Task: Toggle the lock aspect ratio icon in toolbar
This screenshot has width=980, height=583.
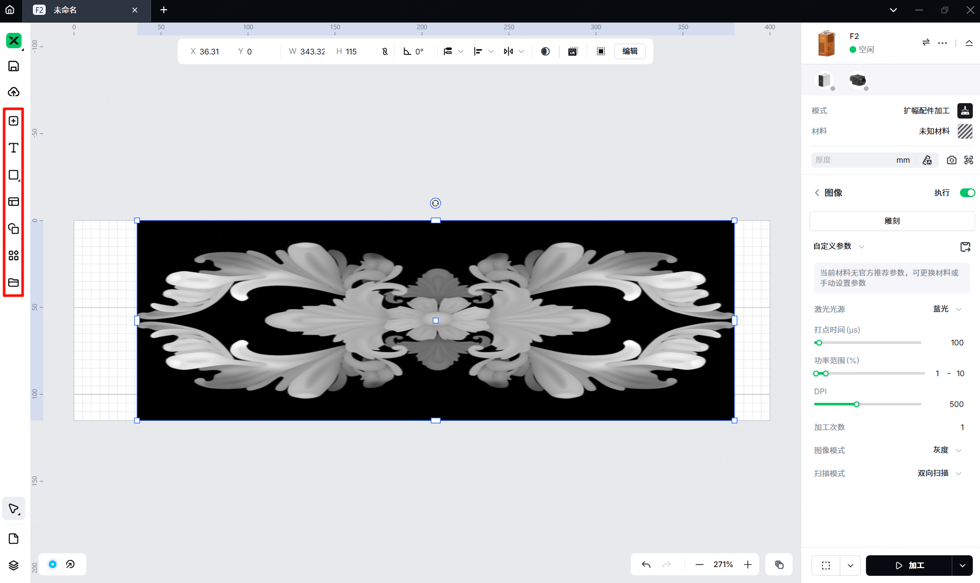Action: pos(385,51)
